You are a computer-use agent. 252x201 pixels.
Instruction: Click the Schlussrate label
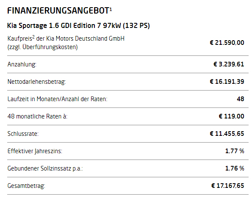point(23,134)
